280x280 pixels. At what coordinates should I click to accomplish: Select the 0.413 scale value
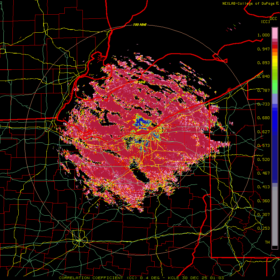264,187
